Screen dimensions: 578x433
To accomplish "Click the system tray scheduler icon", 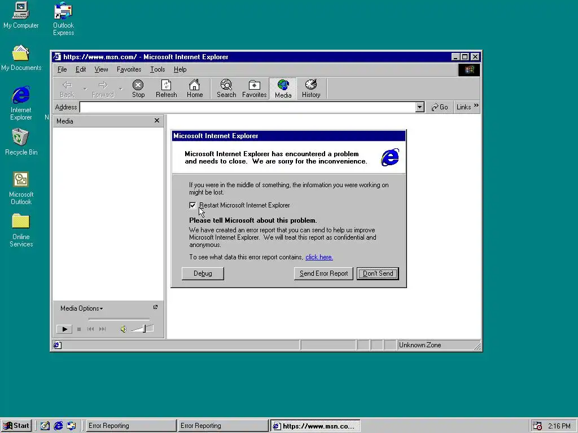I will [x=537, y=426].
